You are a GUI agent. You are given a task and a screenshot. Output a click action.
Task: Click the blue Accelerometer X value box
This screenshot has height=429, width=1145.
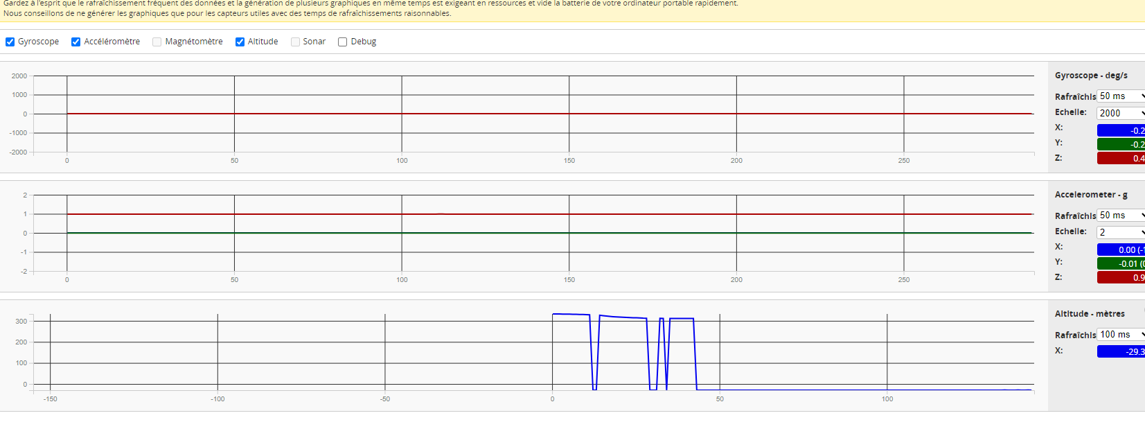coord(1121,249)
